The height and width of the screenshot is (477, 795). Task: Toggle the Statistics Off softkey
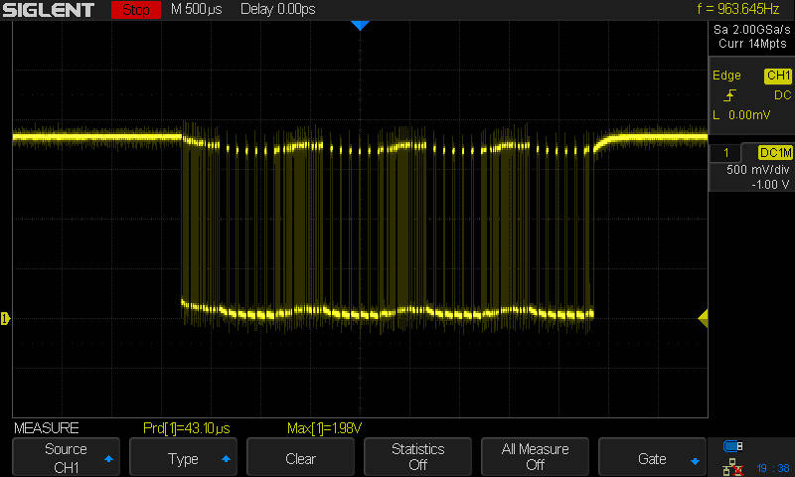coord(417,457)
